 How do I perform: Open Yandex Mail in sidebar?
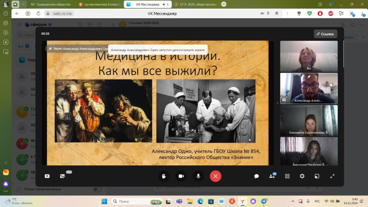(6, 173)
